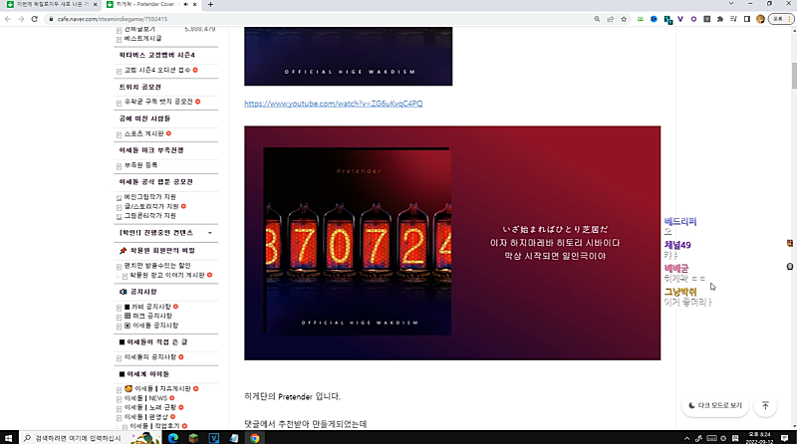This screenshot has width=797, height=444.
Task: Open the browser update menu button
Action: [780, 19]
